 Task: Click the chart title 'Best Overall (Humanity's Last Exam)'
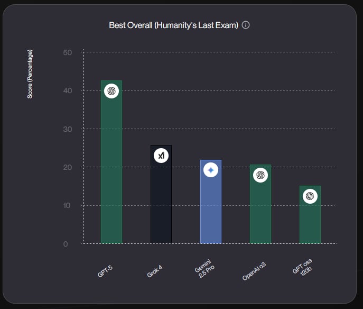(x=174, y=25)
